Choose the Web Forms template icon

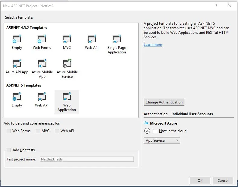pyautogui.click(x=42, y=39)
